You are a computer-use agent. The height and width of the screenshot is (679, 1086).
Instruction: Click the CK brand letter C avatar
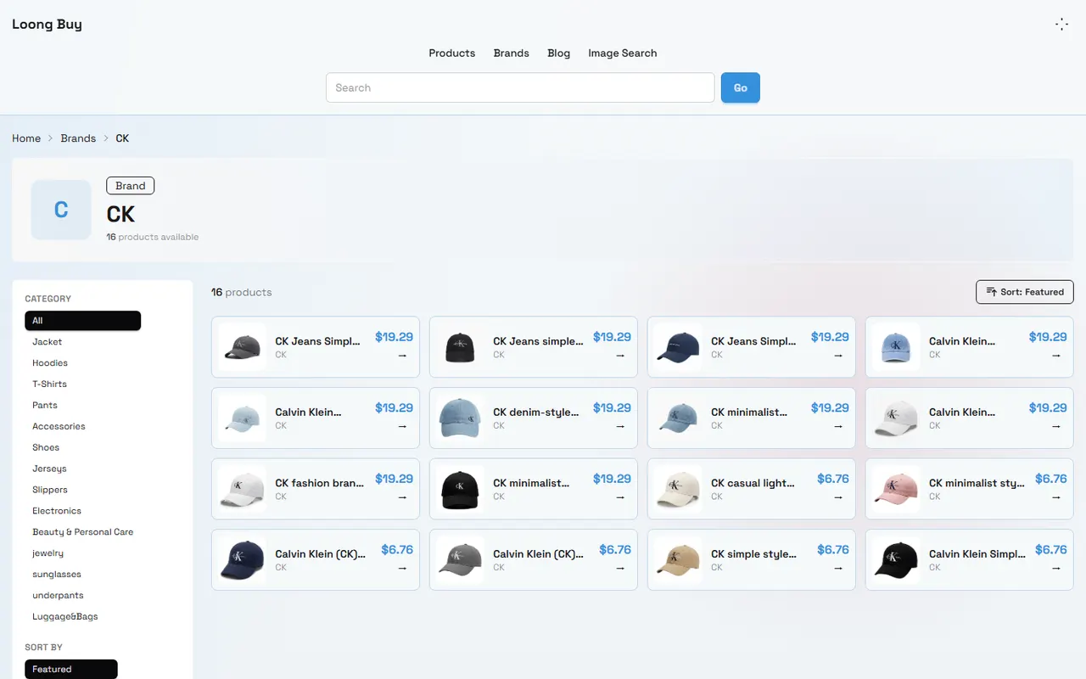click(x=61, y=210)
